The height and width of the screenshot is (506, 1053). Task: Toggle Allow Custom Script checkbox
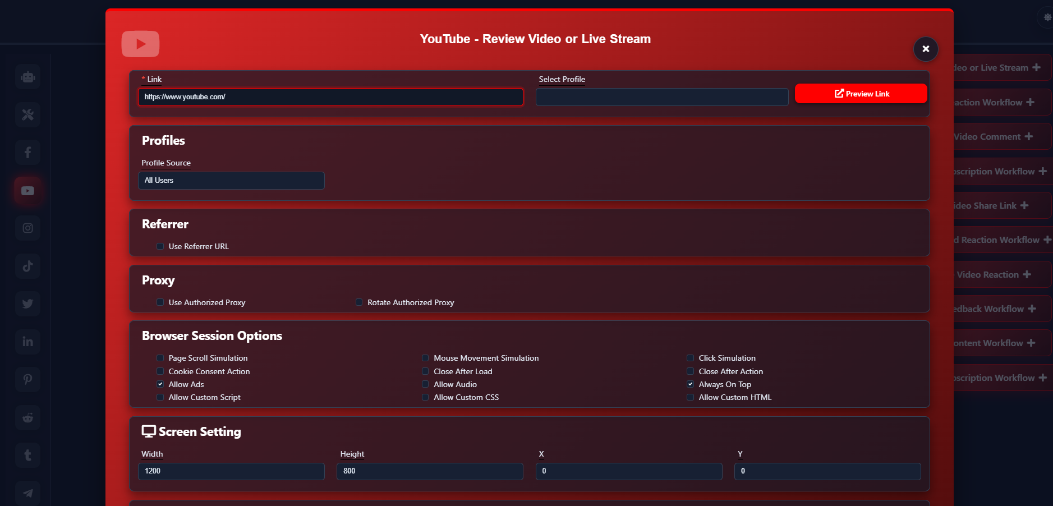click(x=160, y=397)
